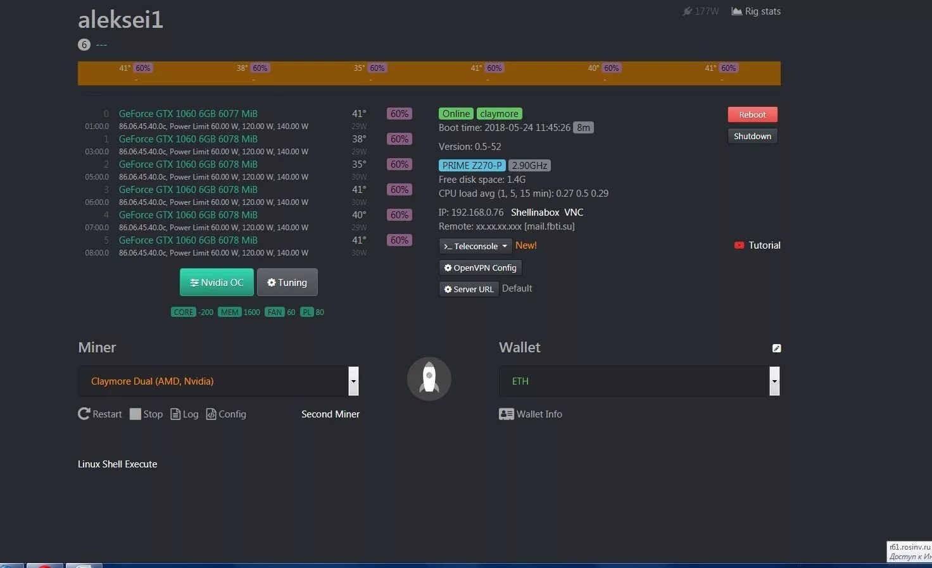The height and width of the screenshot is (568, 932).
Task: Open the YouTube Tutorial link
Action: 757,245
